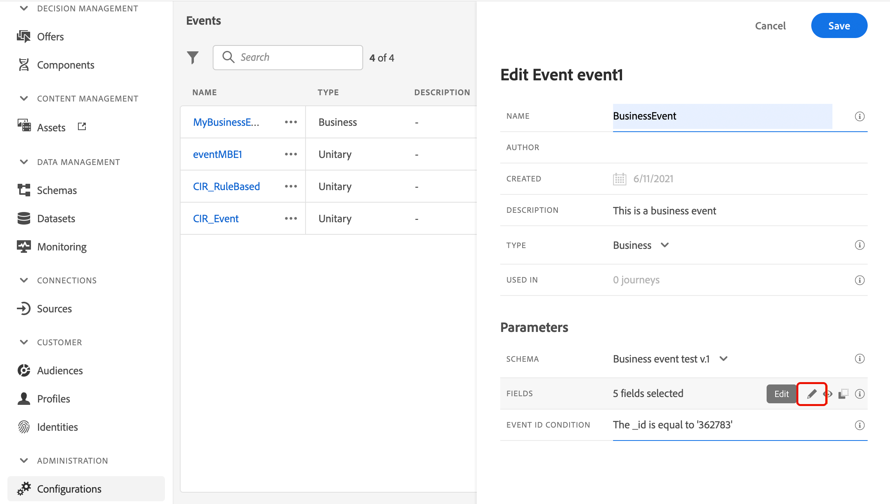
Task: Click the pencil edit fields icon
Action: coord(812,394)
